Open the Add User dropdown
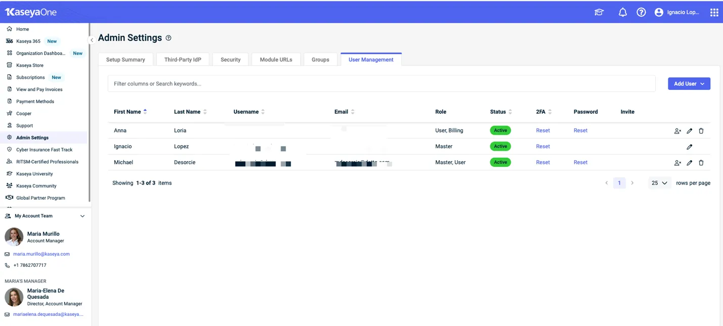This screenshot has height=326, width=723. pos(689,84)
